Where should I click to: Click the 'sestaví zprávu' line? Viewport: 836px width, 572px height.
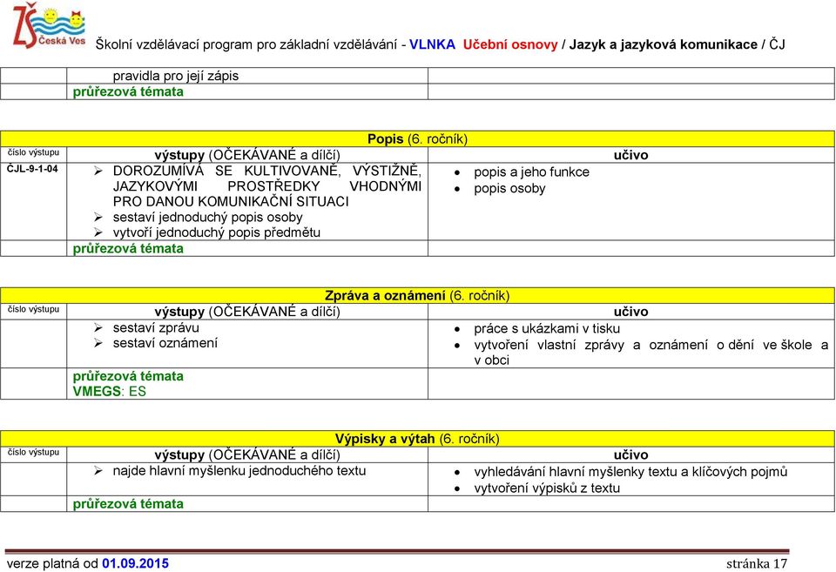click(156, 328)
